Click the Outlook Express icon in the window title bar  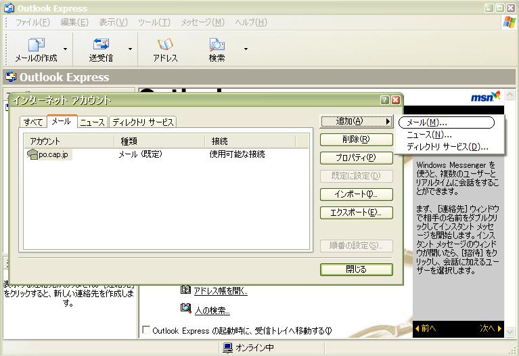9,8
